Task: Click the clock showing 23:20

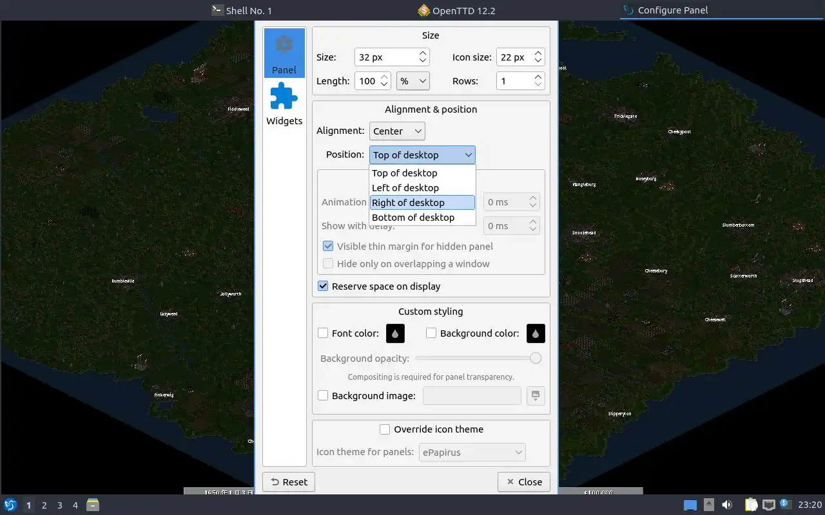Action: [x=810, y=505]
